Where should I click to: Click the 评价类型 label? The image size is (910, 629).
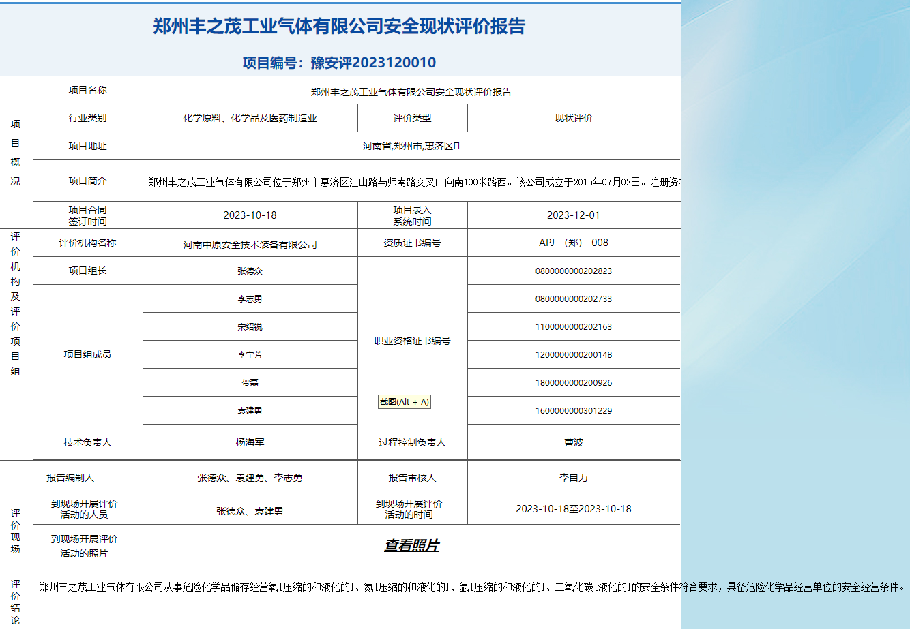pos(412,118)
